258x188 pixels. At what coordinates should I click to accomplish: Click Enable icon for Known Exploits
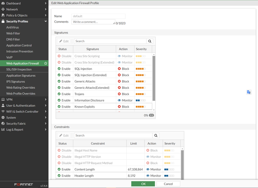tap(59, 107)
